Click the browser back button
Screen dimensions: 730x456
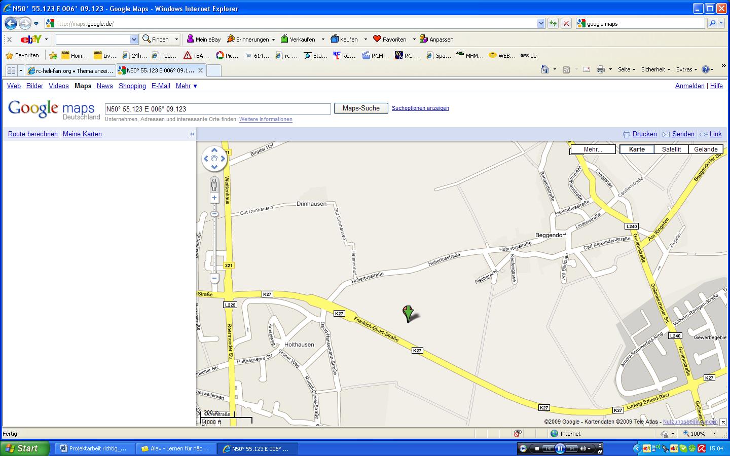click(x=11, y=23)
